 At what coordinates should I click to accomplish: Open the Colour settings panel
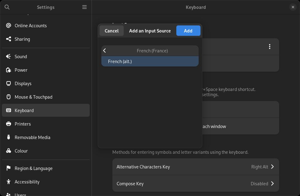(x=21, y=151)
